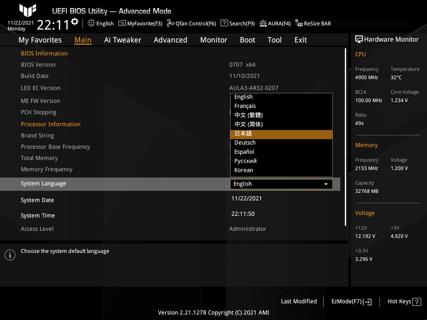Click the +3.3V reading 3.296 V
427x320 pixels.
pyautogui.click(x=364, y=259)
